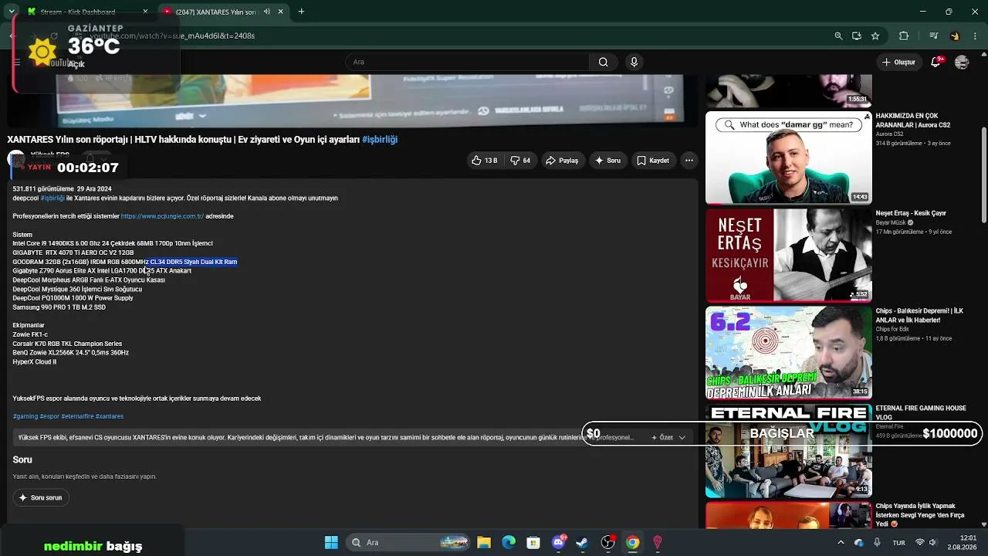Open the Neşet Ertaş Kesik Çayır thumbnail
The image size is (988, 556).
point(789,255)
